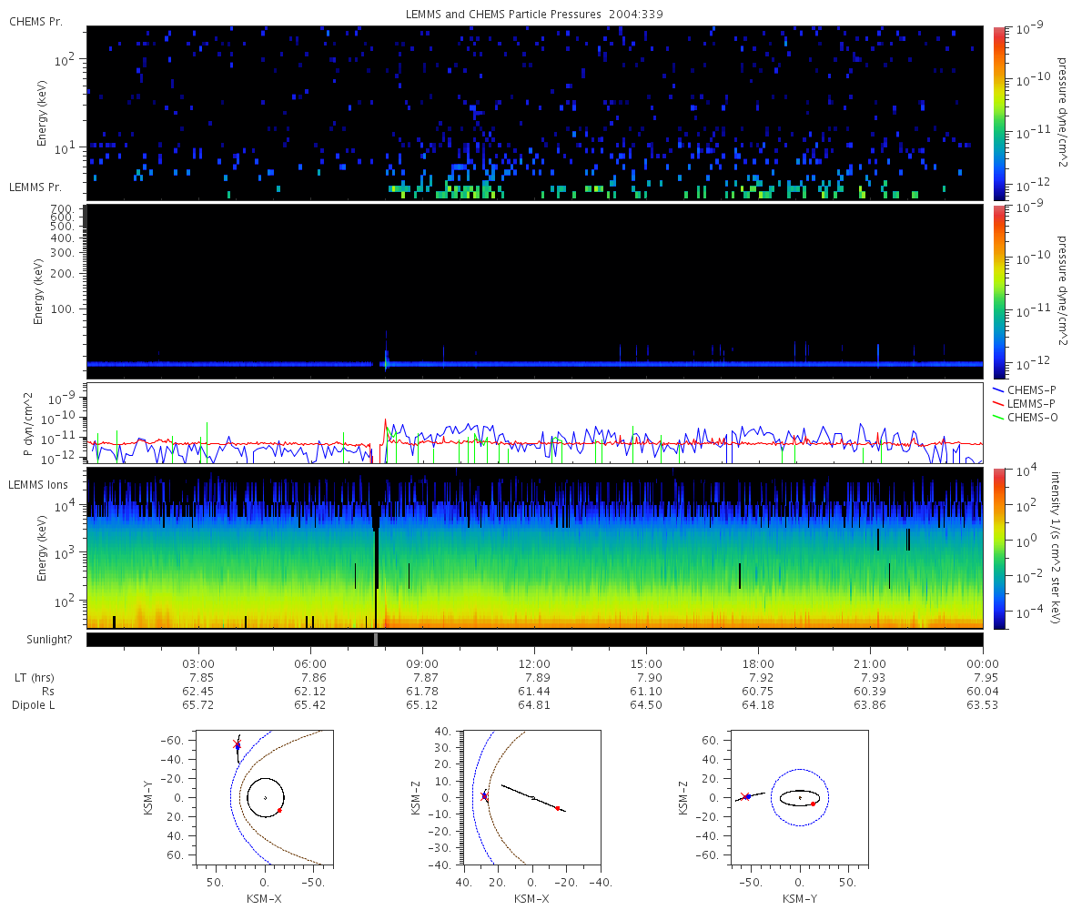
Task: Click the red dot in KSM-Z/KSM-X orbit plot
Action: (558, 808)
